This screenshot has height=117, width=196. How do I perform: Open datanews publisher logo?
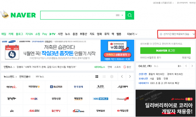point(78,111)
